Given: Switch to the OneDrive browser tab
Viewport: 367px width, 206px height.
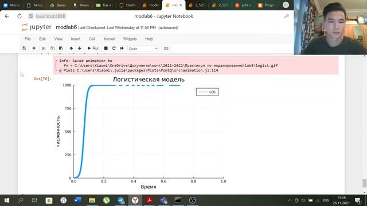Looking at the screenshot, I should pyautogui.click(x=127, y=5).
